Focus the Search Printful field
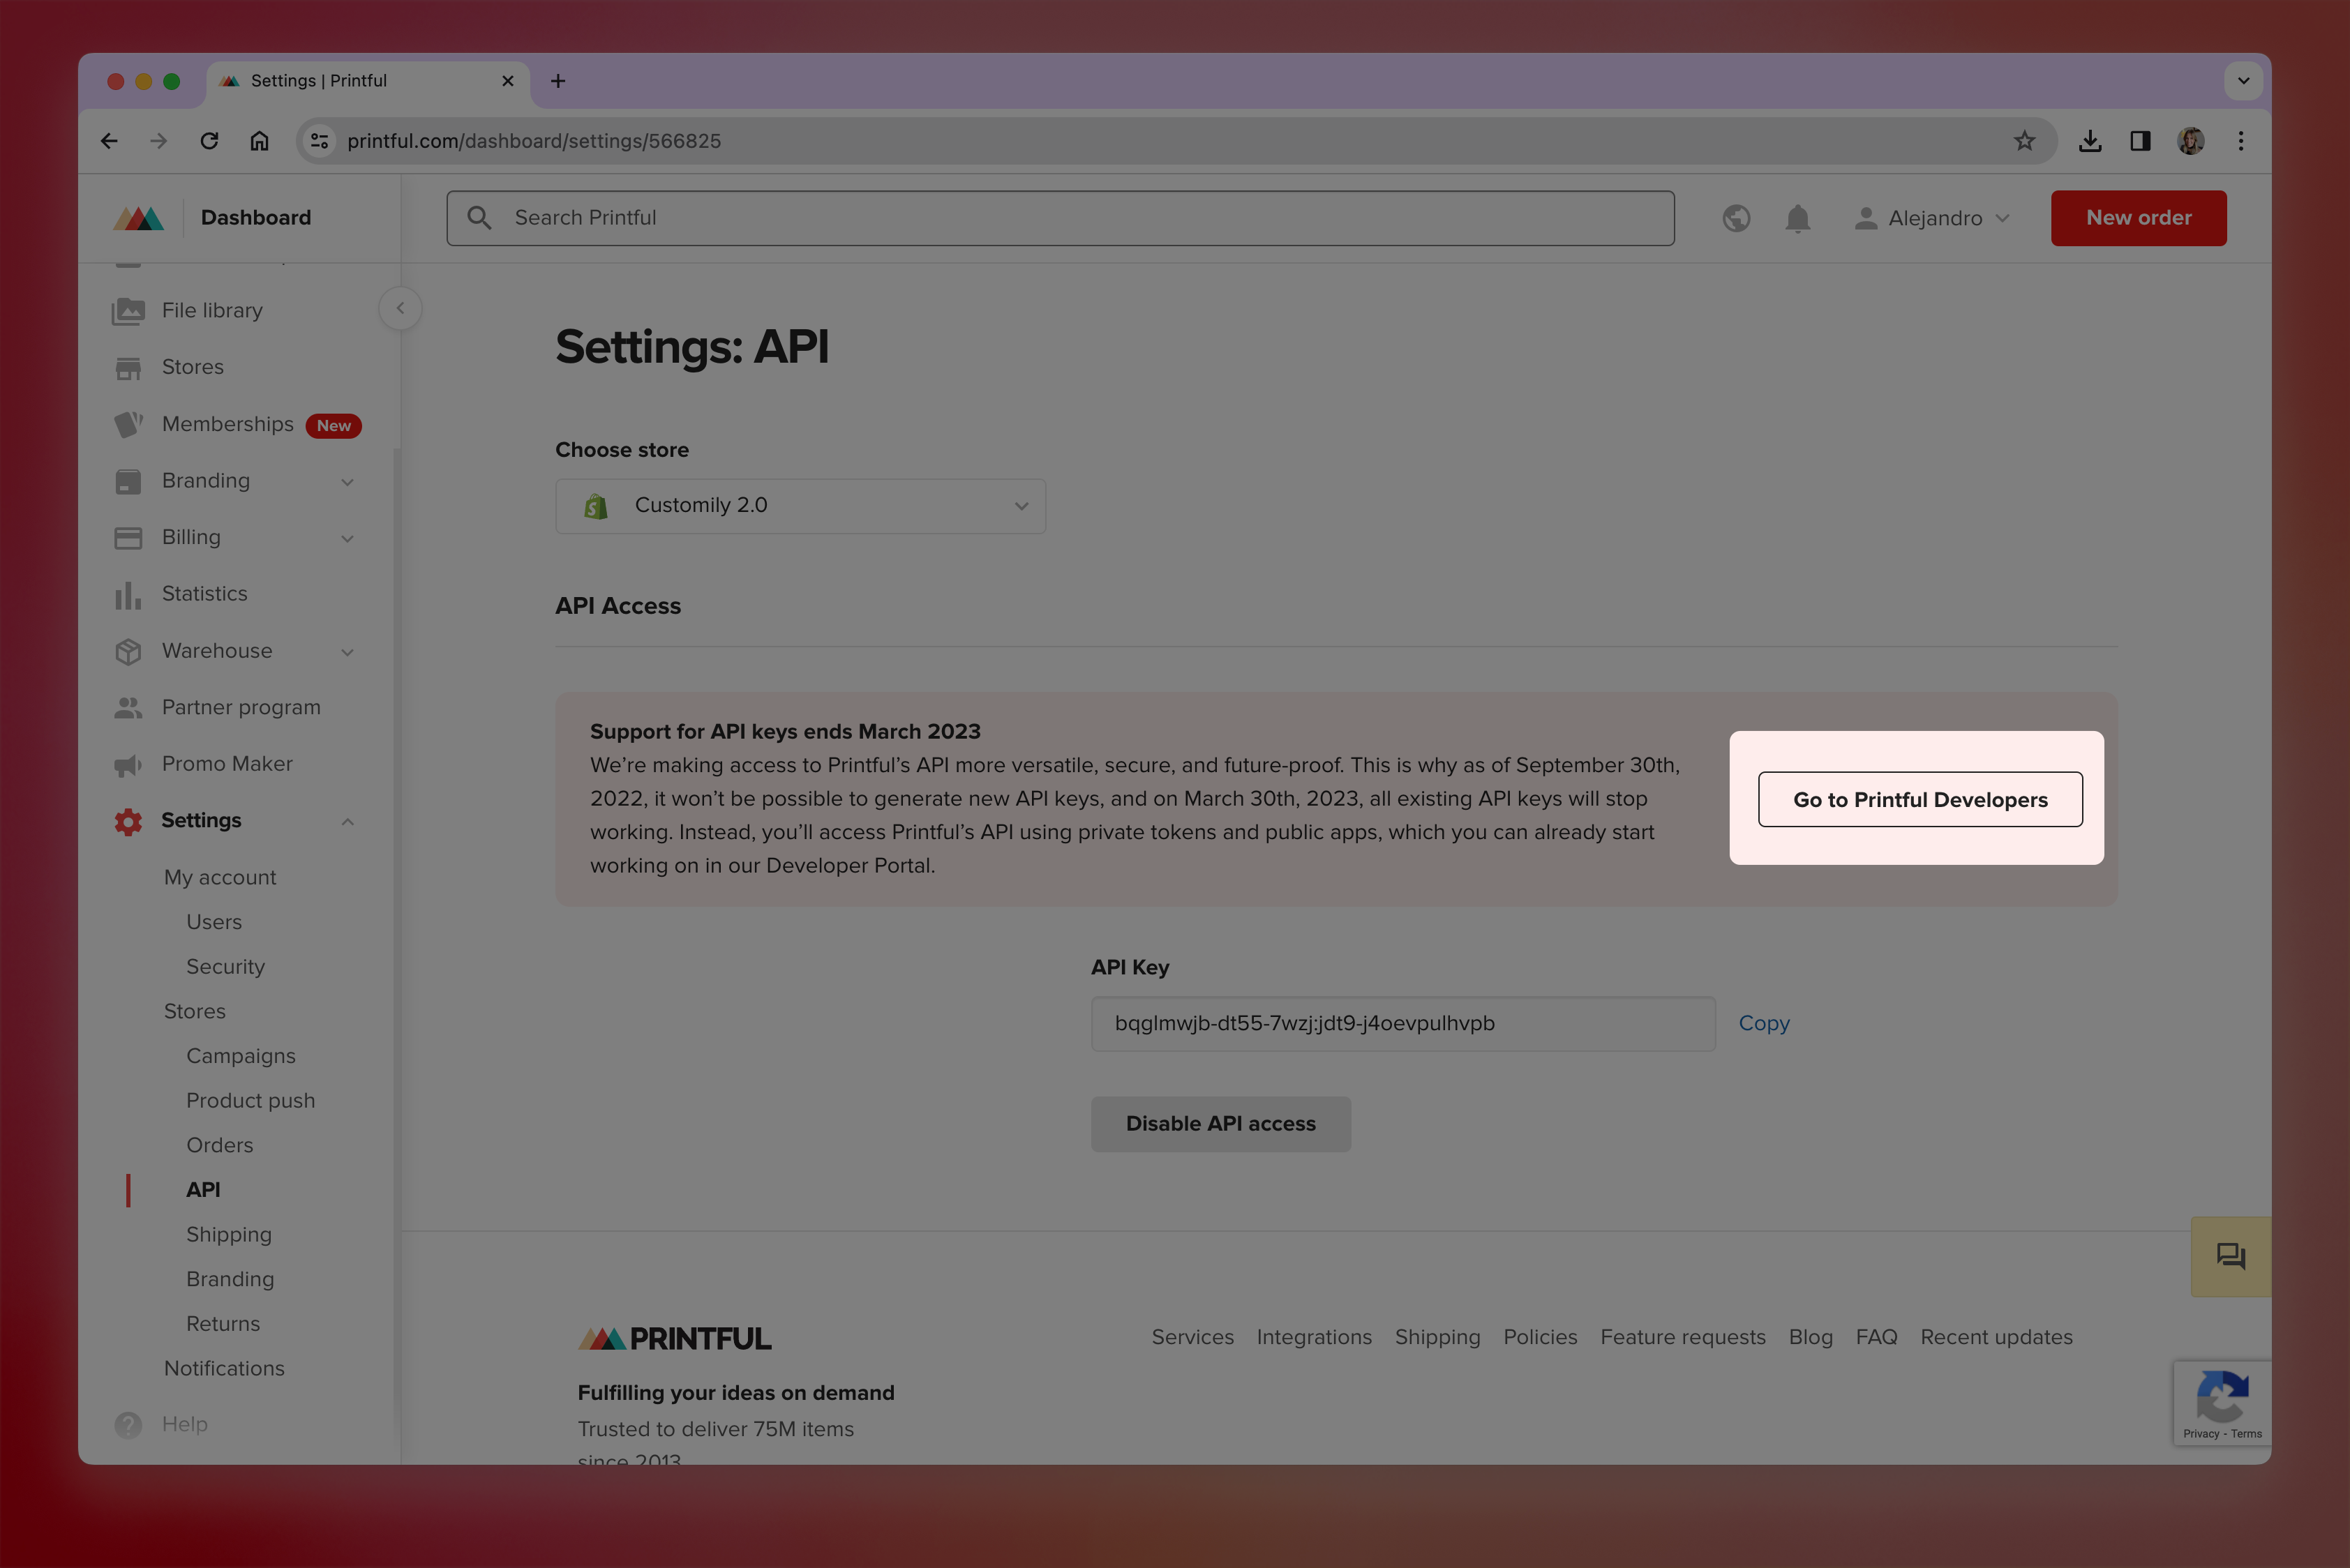 (x=1061, y=218)
